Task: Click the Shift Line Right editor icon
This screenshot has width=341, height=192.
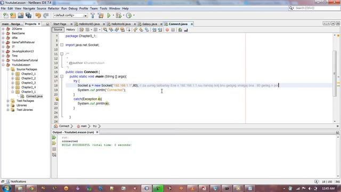Action: (x=160, y=30)
